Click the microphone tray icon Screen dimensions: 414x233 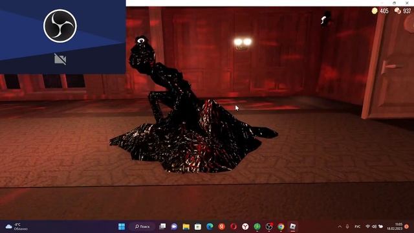click(x=347, y=227)
